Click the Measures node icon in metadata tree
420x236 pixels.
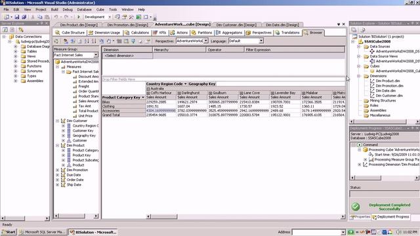tap(63, 67)
